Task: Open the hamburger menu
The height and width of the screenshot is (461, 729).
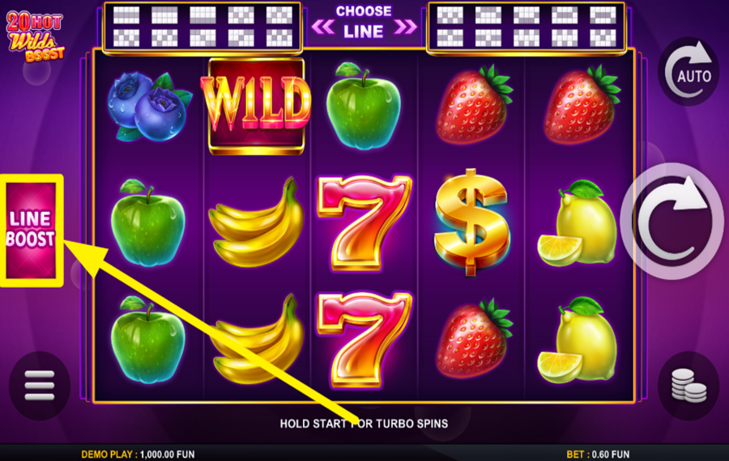Action: pyautogui.click(x=40, y=385)
